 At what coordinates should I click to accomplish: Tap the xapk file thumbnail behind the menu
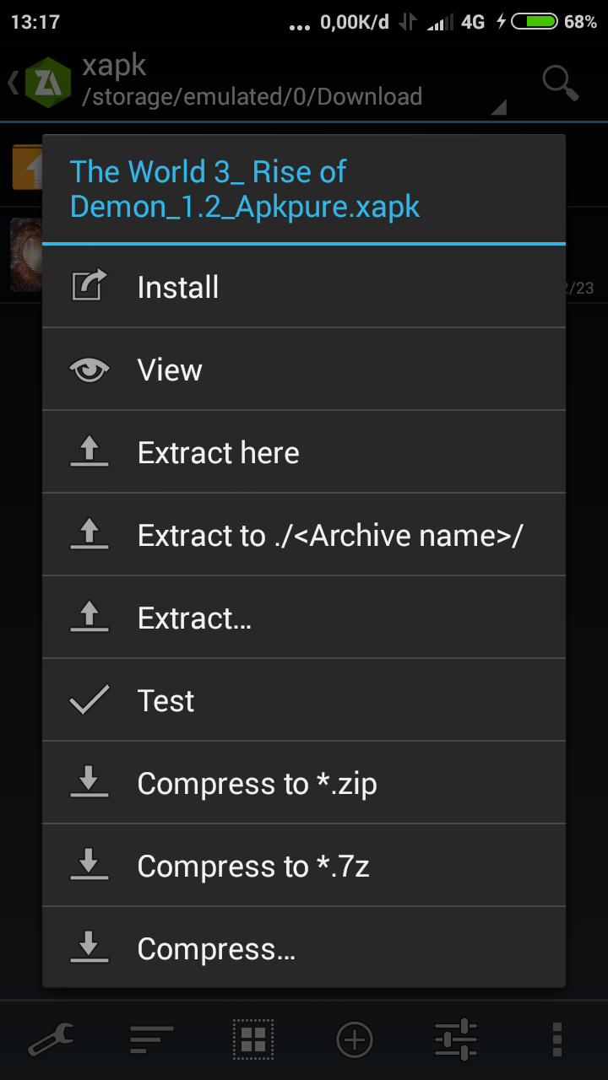pos(25,255)
